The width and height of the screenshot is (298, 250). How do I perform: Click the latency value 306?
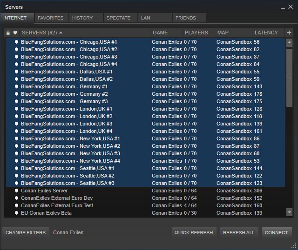pyautogui.click(x=258, y=191)
